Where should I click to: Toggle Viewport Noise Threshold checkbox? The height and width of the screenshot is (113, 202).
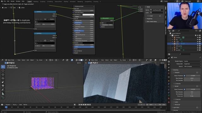pyautogui.click(x=184, y=76)
